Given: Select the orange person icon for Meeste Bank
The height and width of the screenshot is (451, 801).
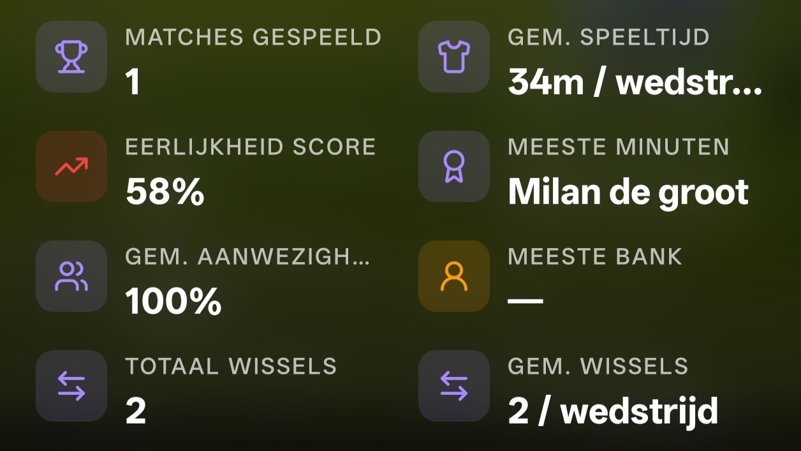Looking at the screenshot, I should click(x=453, y=276).
